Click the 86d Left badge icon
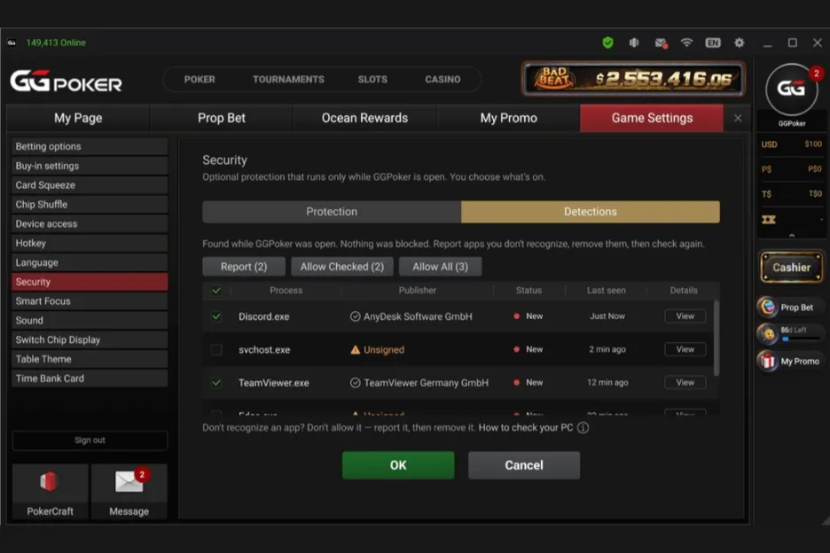 coord(768,334)
